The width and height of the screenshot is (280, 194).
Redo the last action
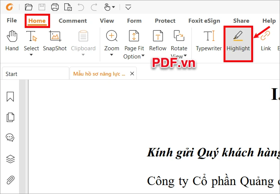click(94, 7)
